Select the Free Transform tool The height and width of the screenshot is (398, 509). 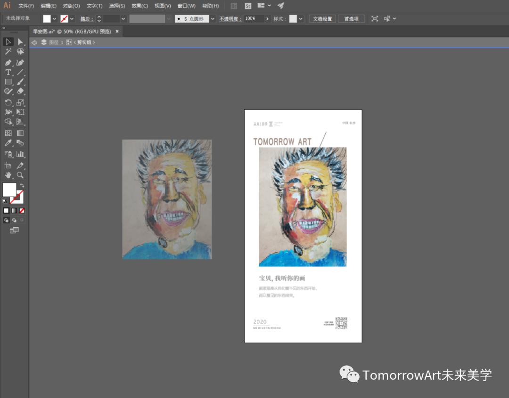(20, 112)
